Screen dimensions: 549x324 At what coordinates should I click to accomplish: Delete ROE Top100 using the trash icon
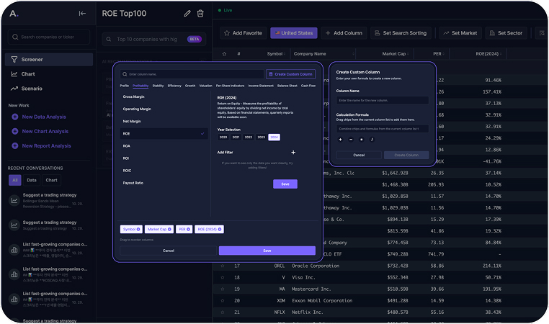click(x=200, y=13)
